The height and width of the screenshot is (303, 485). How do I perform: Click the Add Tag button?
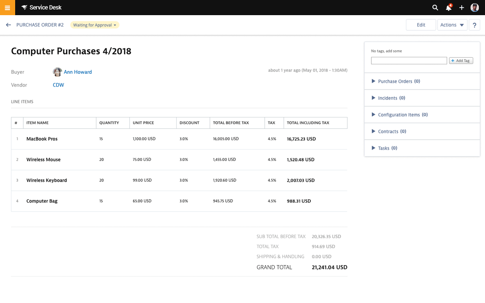460,61
